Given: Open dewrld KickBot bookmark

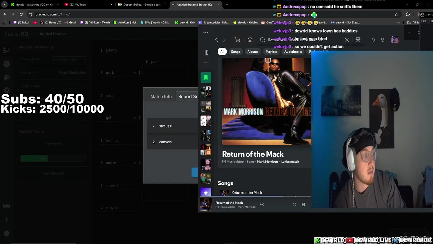Looking at the screenshot, I should [246, 23].
